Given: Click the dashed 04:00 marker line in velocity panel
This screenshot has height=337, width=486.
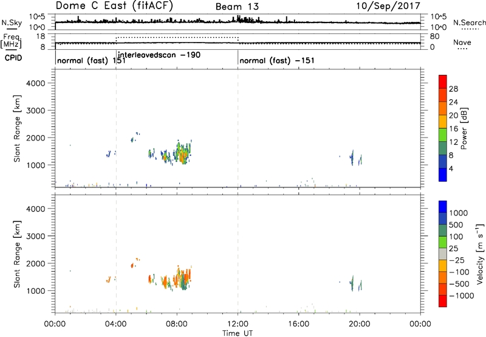Looking at the screenshot, I should [116, 254].
